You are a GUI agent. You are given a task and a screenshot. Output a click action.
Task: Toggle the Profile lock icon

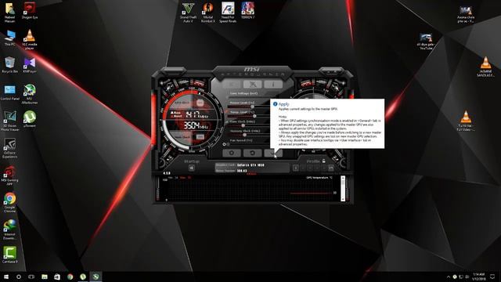323,161
